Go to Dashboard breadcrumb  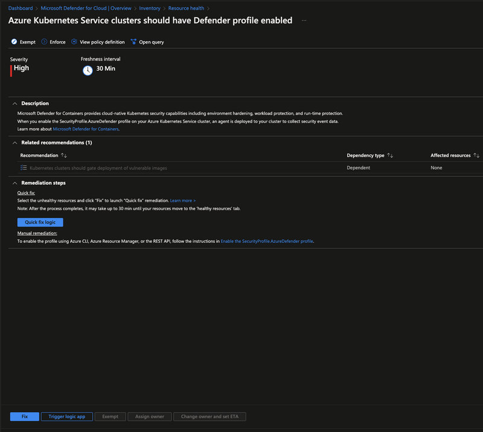point(21,8)
